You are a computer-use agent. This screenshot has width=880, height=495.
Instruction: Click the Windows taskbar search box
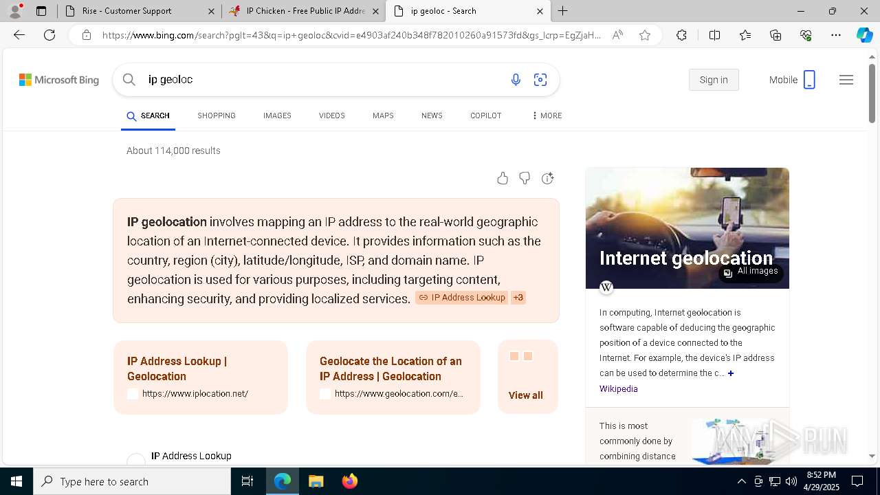point(132,481)
